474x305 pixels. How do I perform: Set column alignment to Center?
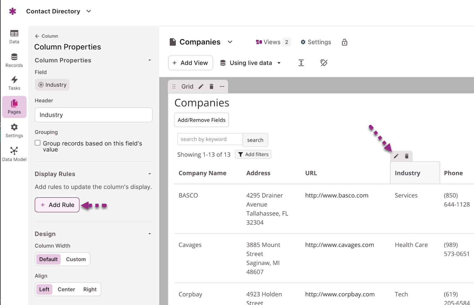(x=66, y=289)
